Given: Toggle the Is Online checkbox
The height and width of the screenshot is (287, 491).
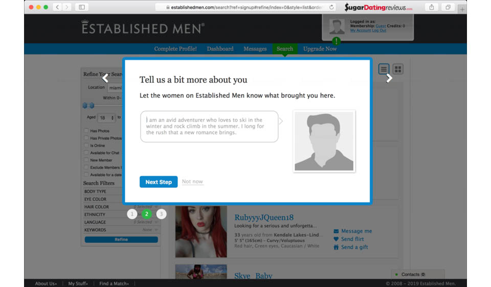Looking at the screenshot, I should point(86,145).
